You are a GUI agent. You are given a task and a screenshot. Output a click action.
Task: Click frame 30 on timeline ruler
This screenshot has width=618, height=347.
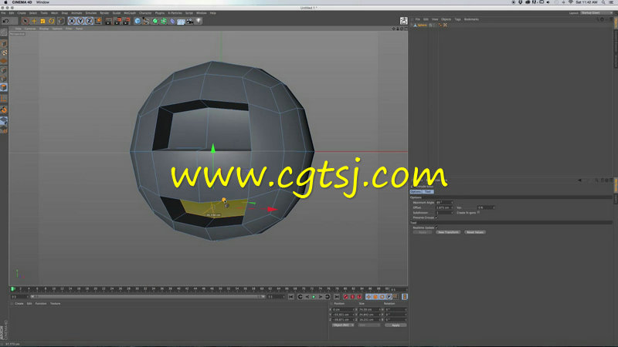(137, 289)
